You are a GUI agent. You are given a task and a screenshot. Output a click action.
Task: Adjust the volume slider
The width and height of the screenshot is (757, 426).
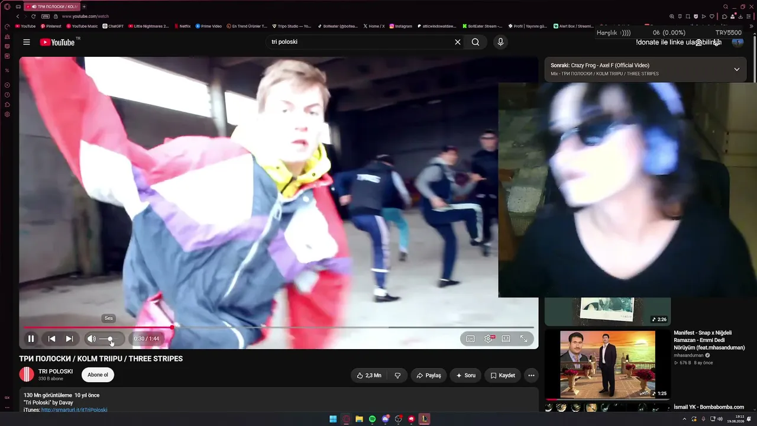(110, 339)
